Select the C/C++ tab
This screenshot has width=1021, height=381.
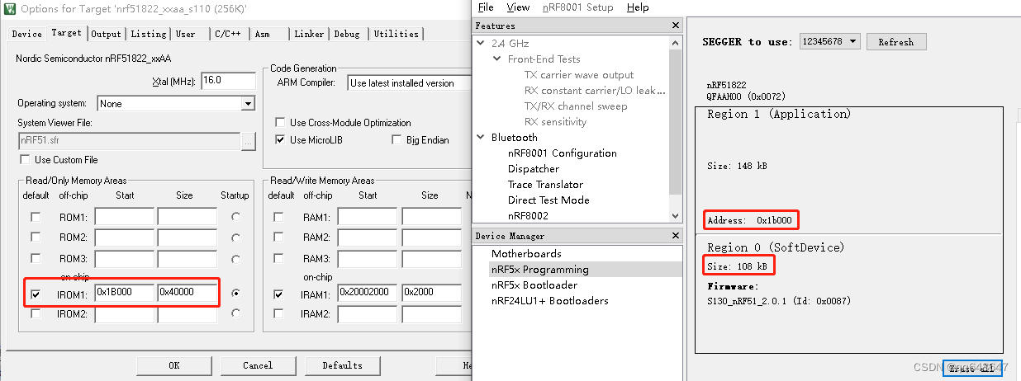point(230,34)
